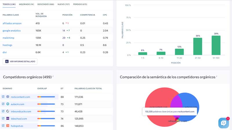Open the Perdido (675) tab
The image size is (232, 130).
coord(80,4)
